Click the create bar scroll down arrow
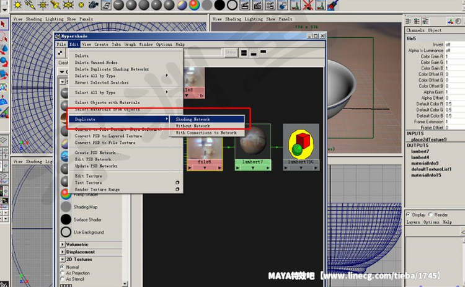 click(125, 284)
